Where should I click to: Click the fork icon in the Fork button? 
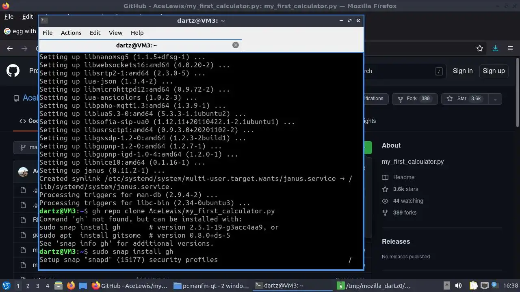tap(401, 99)
